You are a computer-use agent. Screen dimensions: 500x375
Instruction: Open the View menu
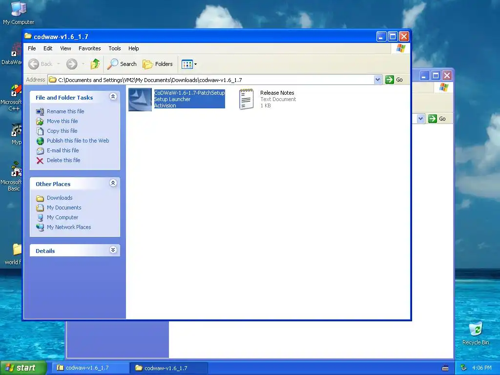(66, 48)
